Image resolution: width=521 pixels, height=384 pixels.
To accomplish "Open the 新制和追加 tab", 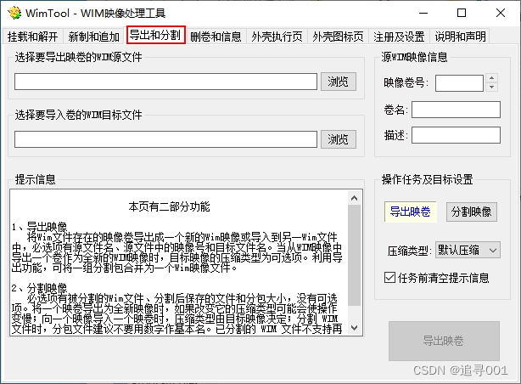I will coord(93,37).
